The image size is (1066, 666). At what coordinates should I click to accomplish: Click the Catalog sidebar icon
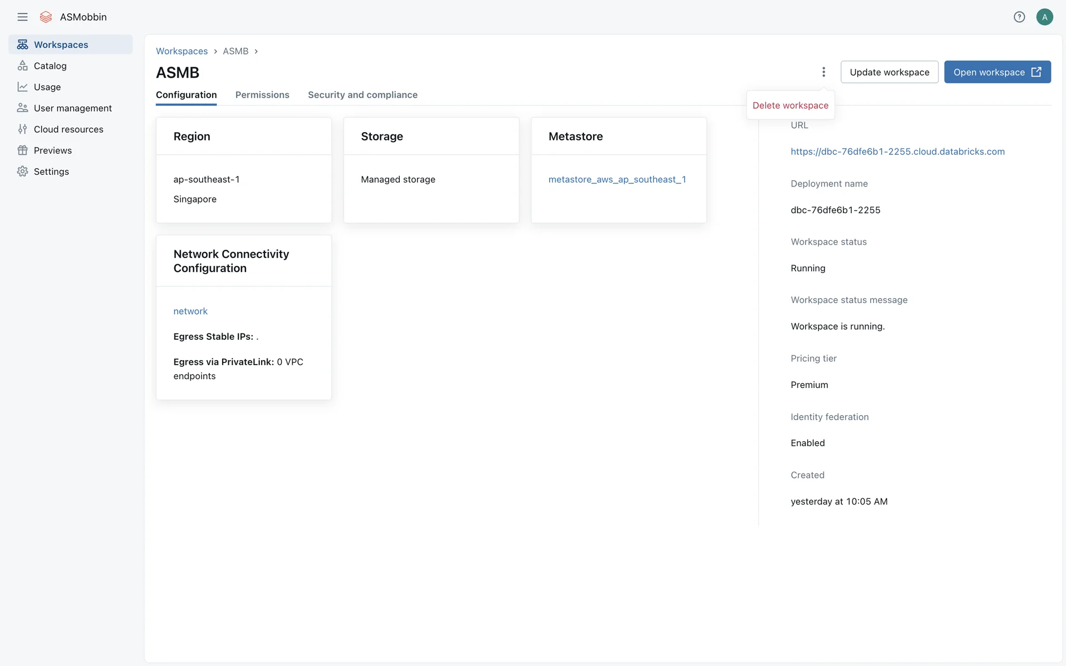(x=22, y=65)
